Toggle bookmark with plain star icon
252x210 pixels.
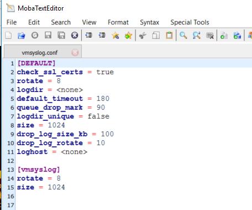pyautogui.click(x=116, y=35)
